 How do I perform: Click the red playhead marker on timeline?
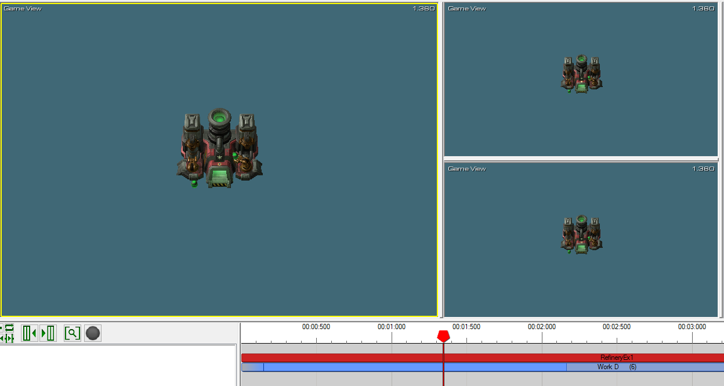click(x=443, y=337)
